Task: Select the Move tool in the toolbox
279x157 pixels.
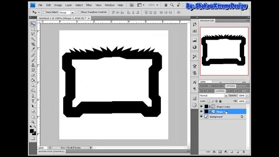Action: pyautogui.click(x=33, y=24)
